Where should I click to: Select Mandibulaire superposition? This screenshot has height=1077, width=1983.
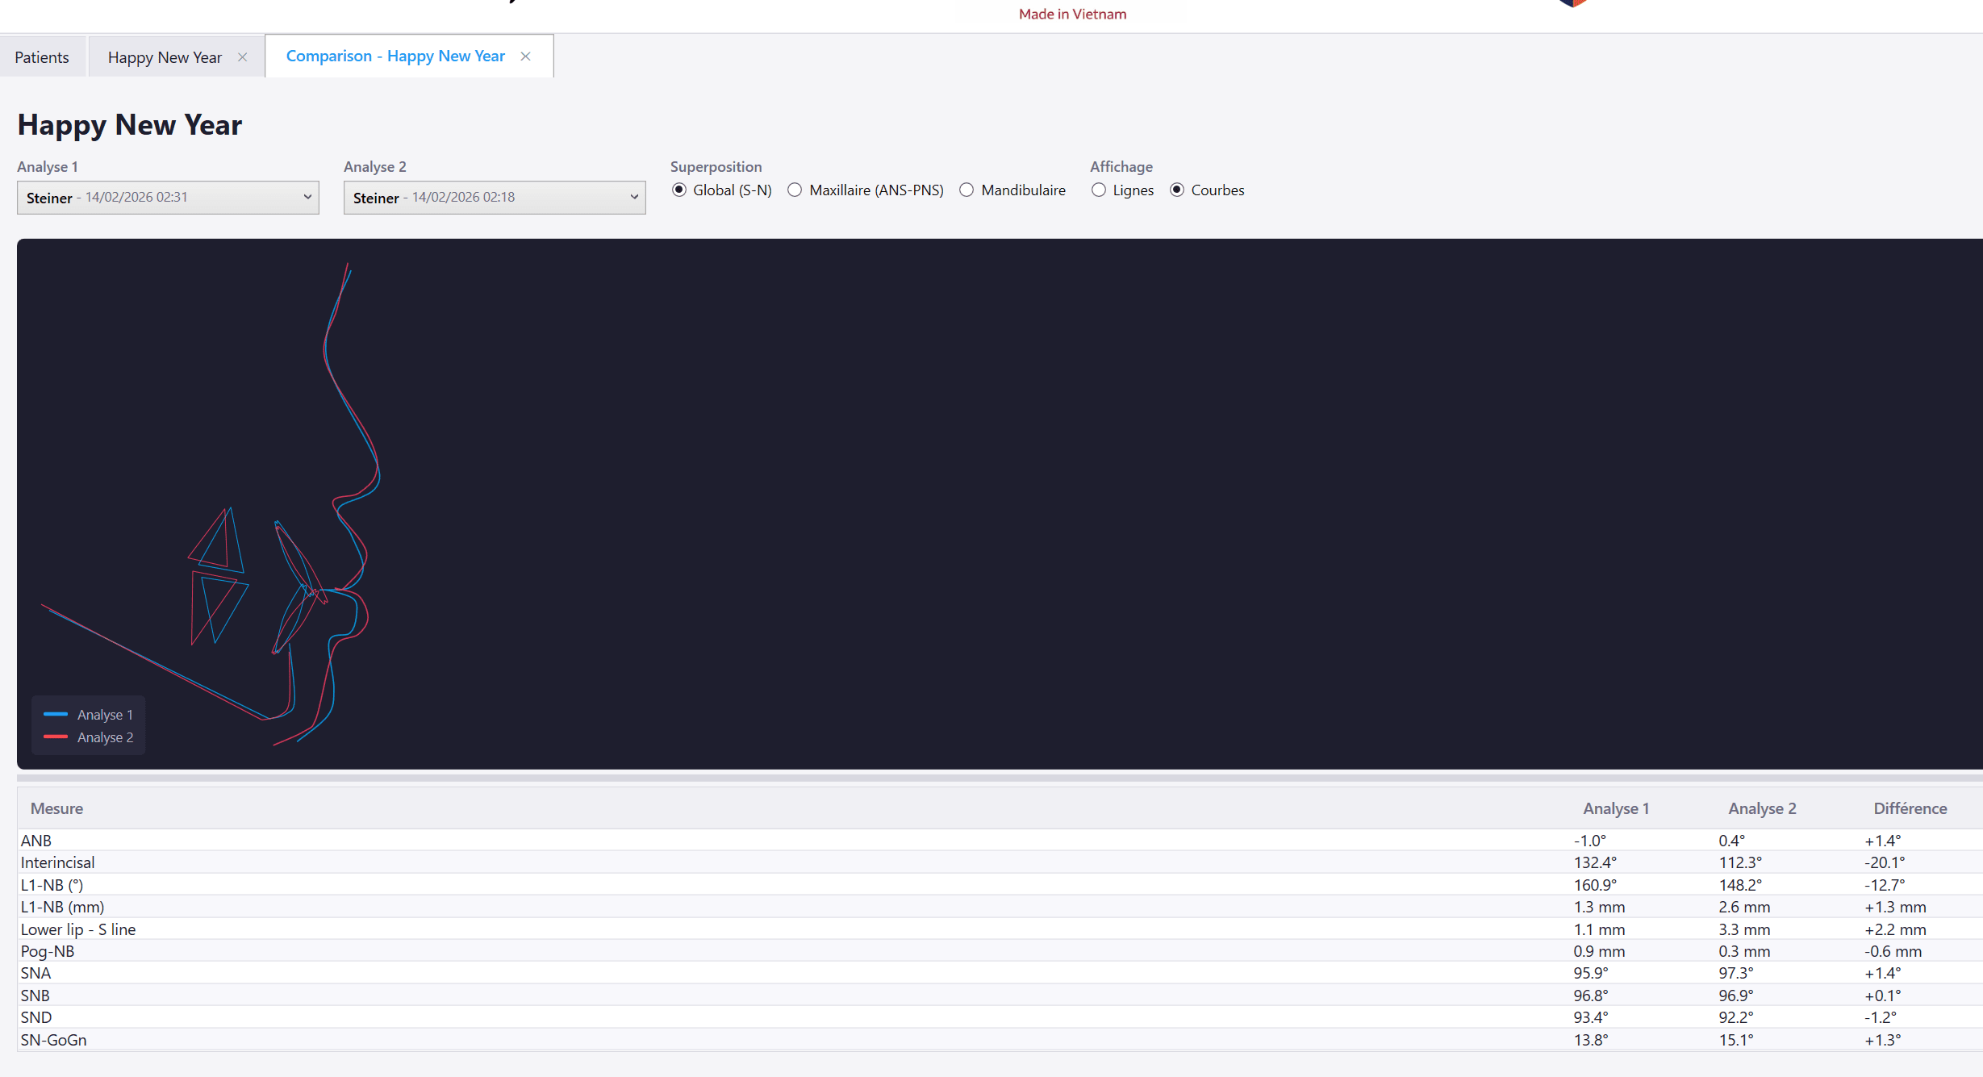[x=966, y=190]
